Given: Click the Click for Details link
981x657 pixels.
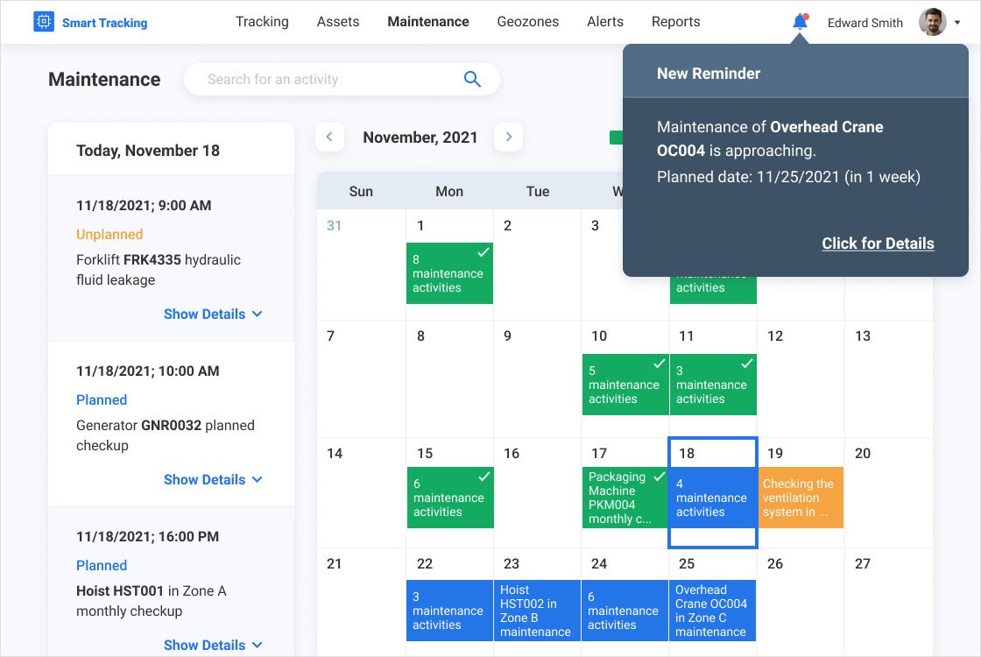Looking at the screenshot, I should [878, 244].
